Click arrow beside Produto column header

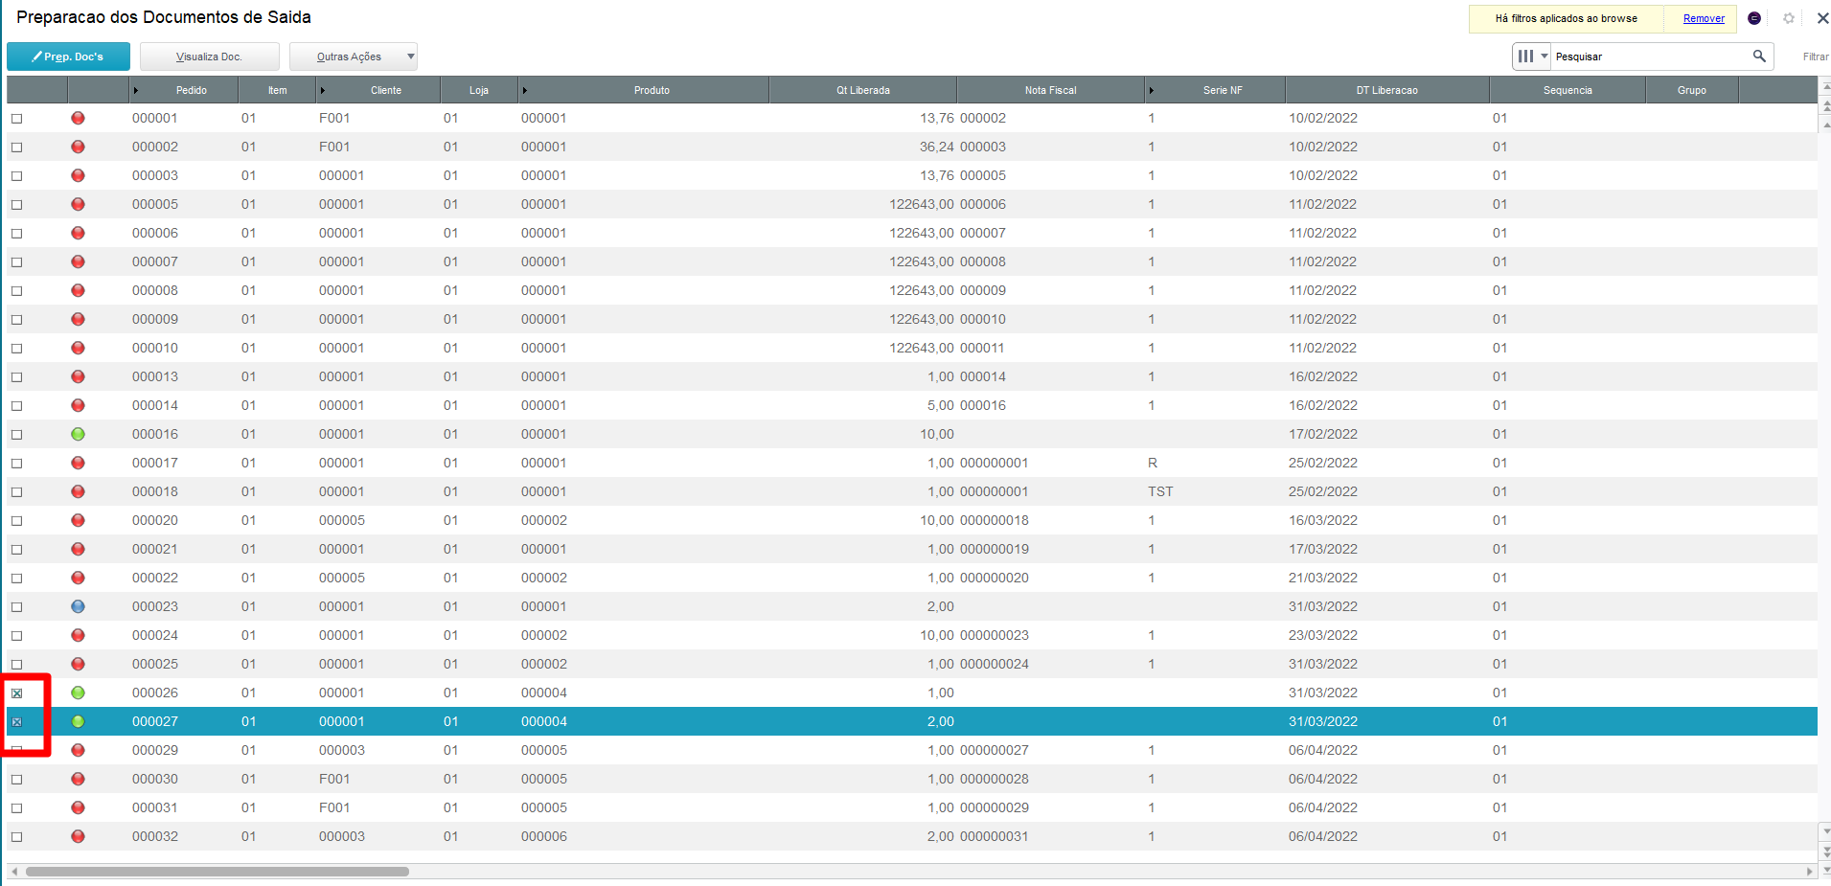(x=525, y=90)
